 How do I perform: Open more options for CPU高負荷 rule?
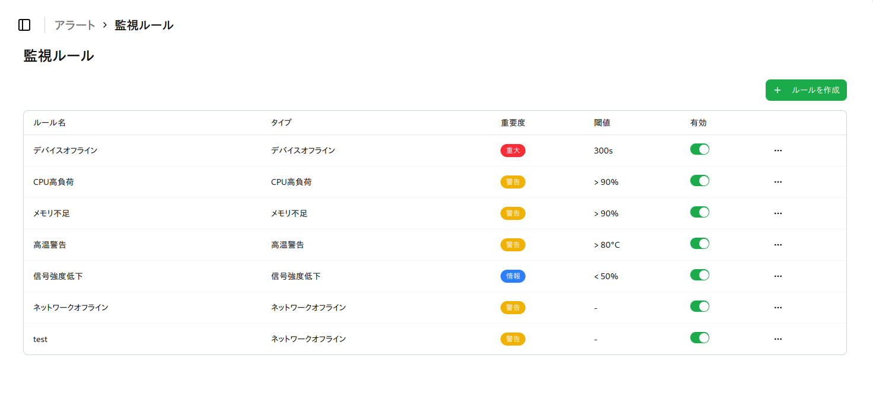click(778, 182)
